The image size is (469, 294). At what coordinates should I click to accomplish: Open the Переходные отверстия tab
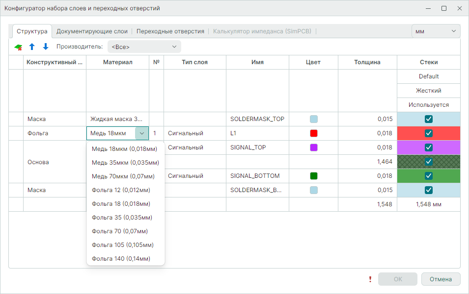(170, 31)
